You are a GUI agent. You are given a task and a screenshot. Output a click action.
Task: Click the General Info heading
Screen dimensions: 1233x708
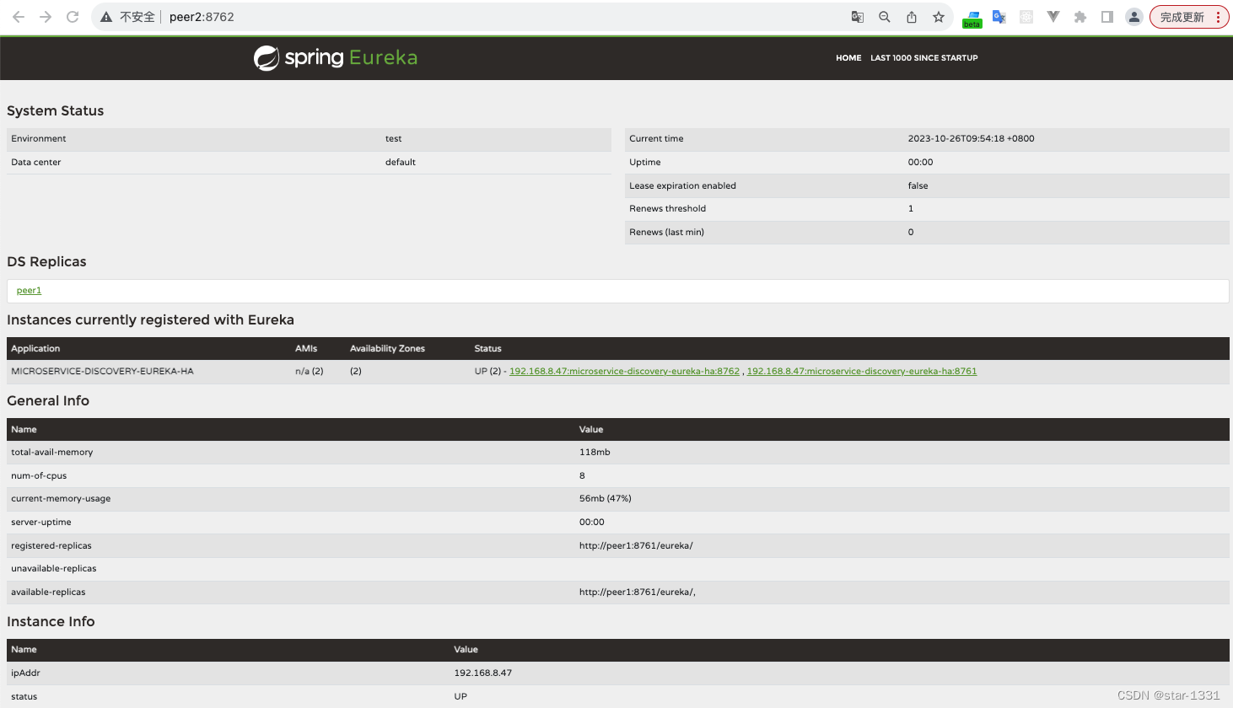pyautogui.click(x=48, y=401)
